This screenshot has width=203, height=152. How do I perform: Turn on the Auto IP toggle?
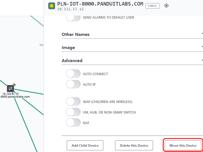(x=73, y=84)
